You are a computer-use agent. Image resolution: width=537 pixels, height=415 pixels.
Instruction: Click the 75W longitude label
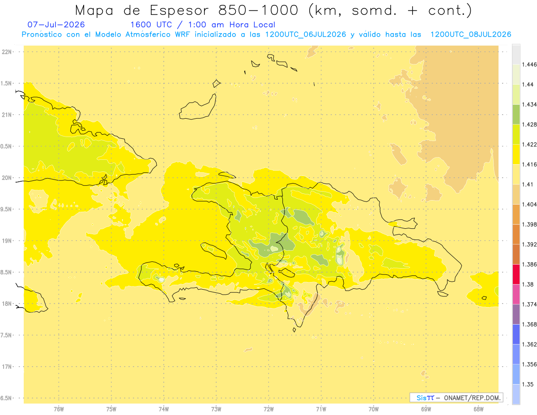[111, 409]
